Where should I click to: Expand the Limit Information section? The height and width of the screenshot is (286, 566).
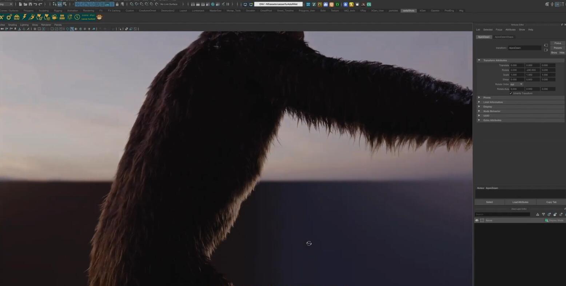point(520,102)
